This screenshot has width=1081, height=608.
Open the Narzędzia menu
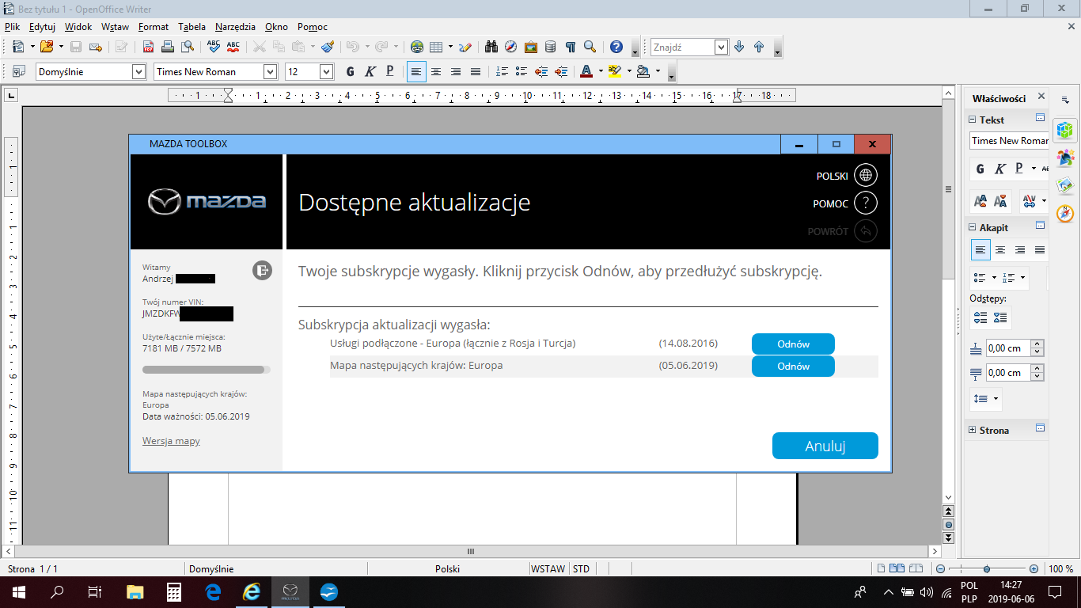pos(236,26)
